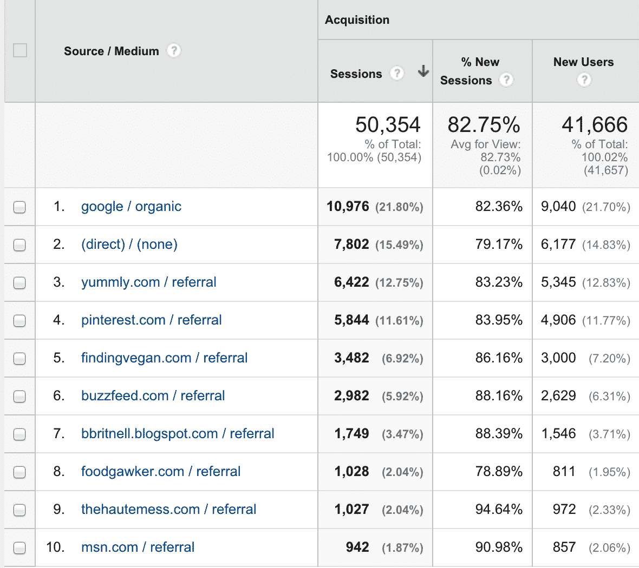
Task: Click direct sessions value 7,802
Action: tap(351, 245)
